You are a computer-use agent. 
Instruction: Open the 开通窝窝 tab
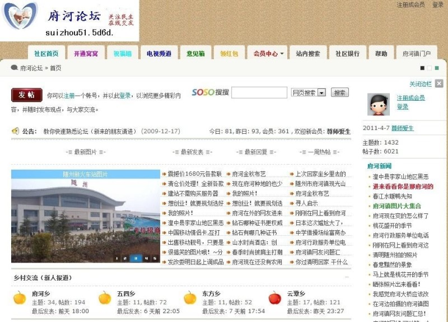(x=86, y=53)
